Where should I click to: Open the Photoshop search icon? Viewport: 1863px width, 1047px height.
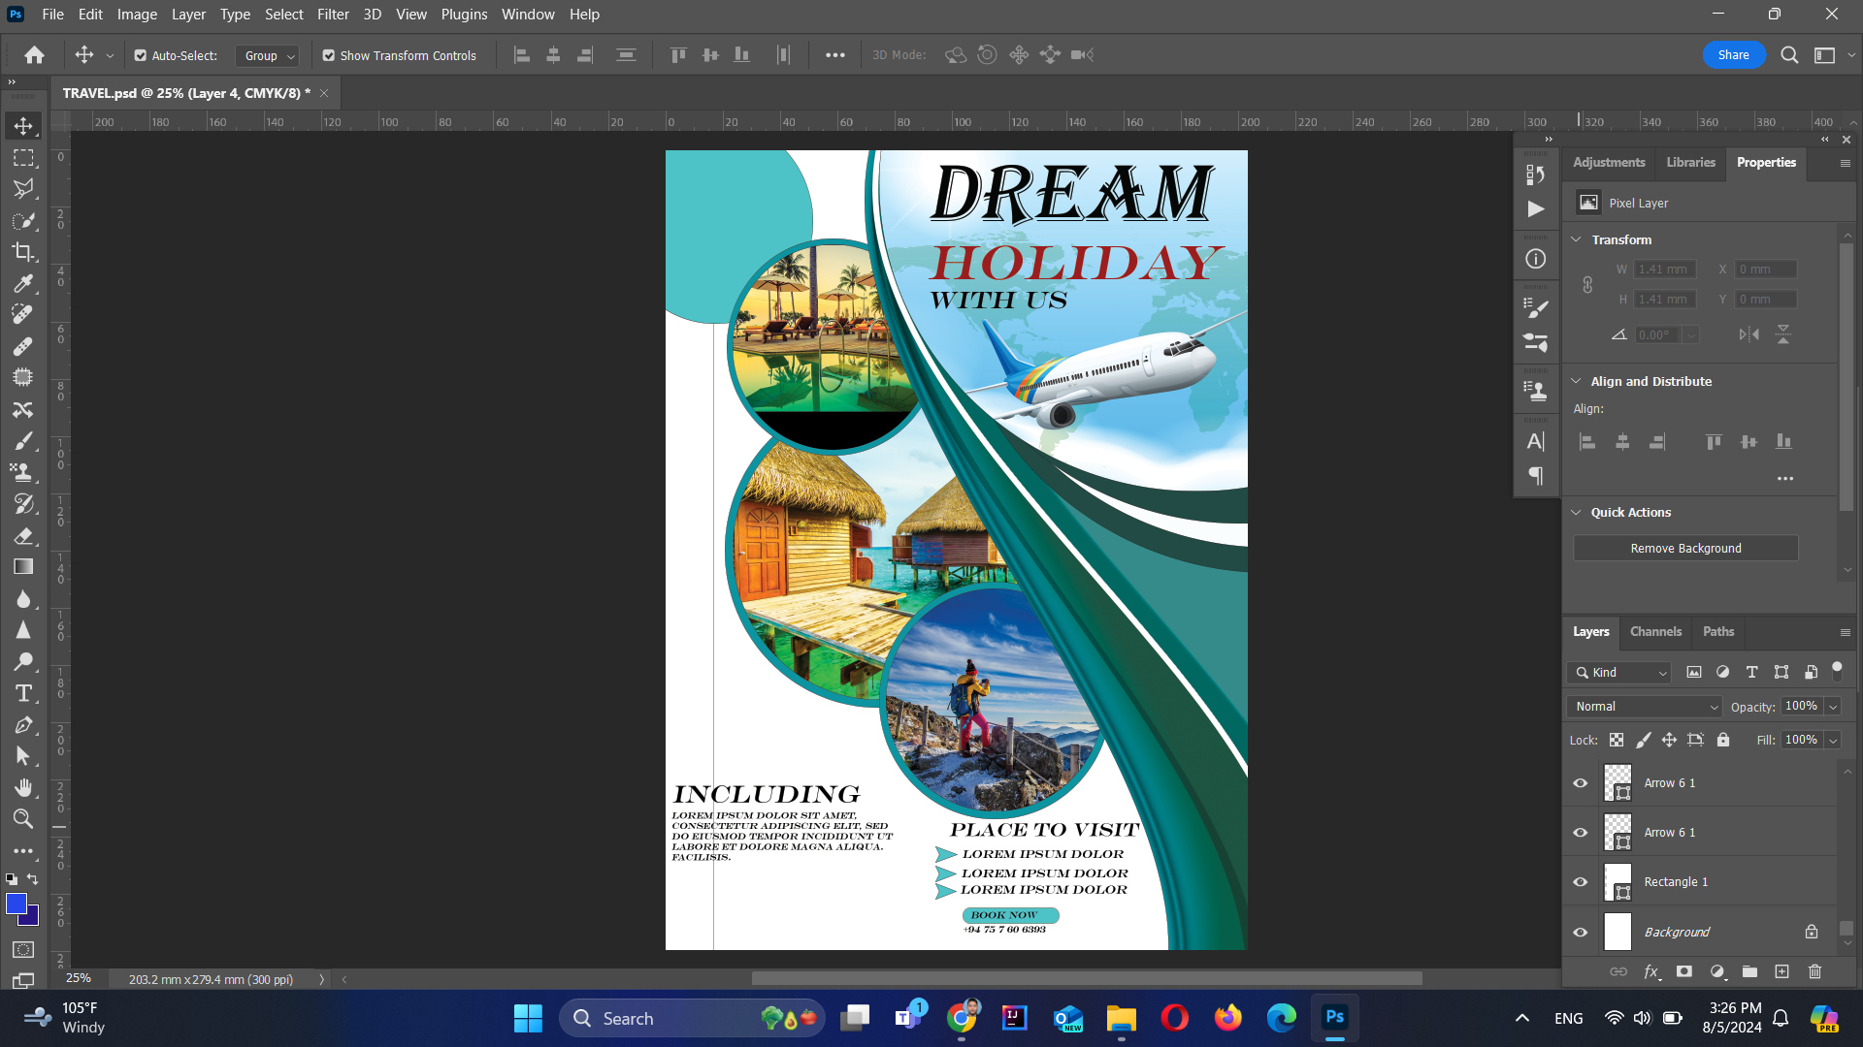pos(1789,55)
